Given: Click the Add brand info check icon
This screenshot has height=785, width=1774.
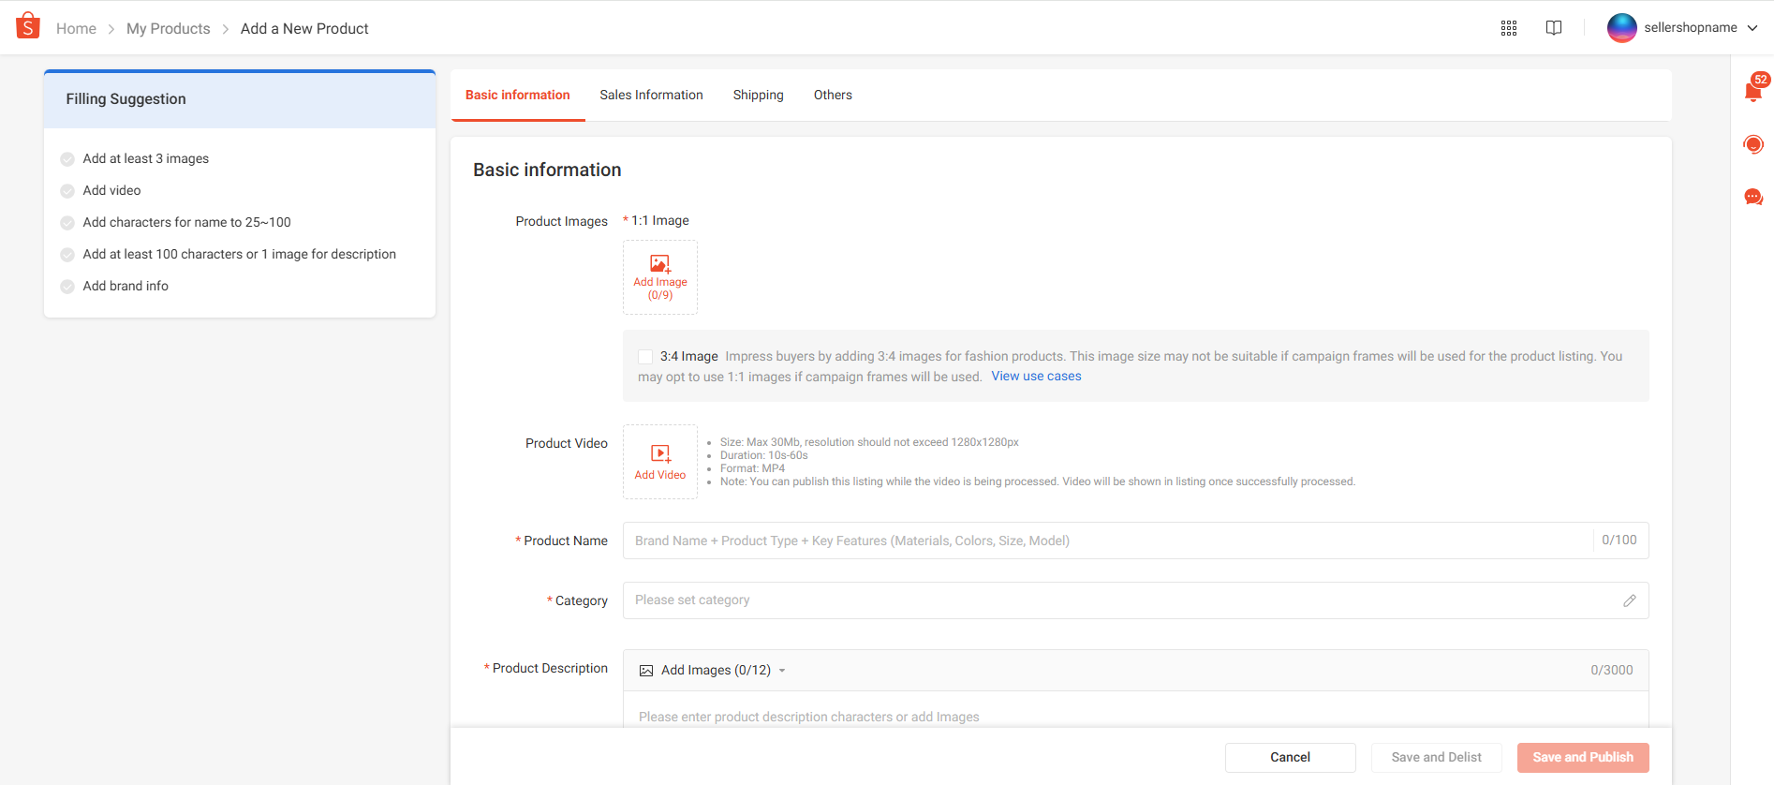Looking at the screenshot, I should click(67, 287).
